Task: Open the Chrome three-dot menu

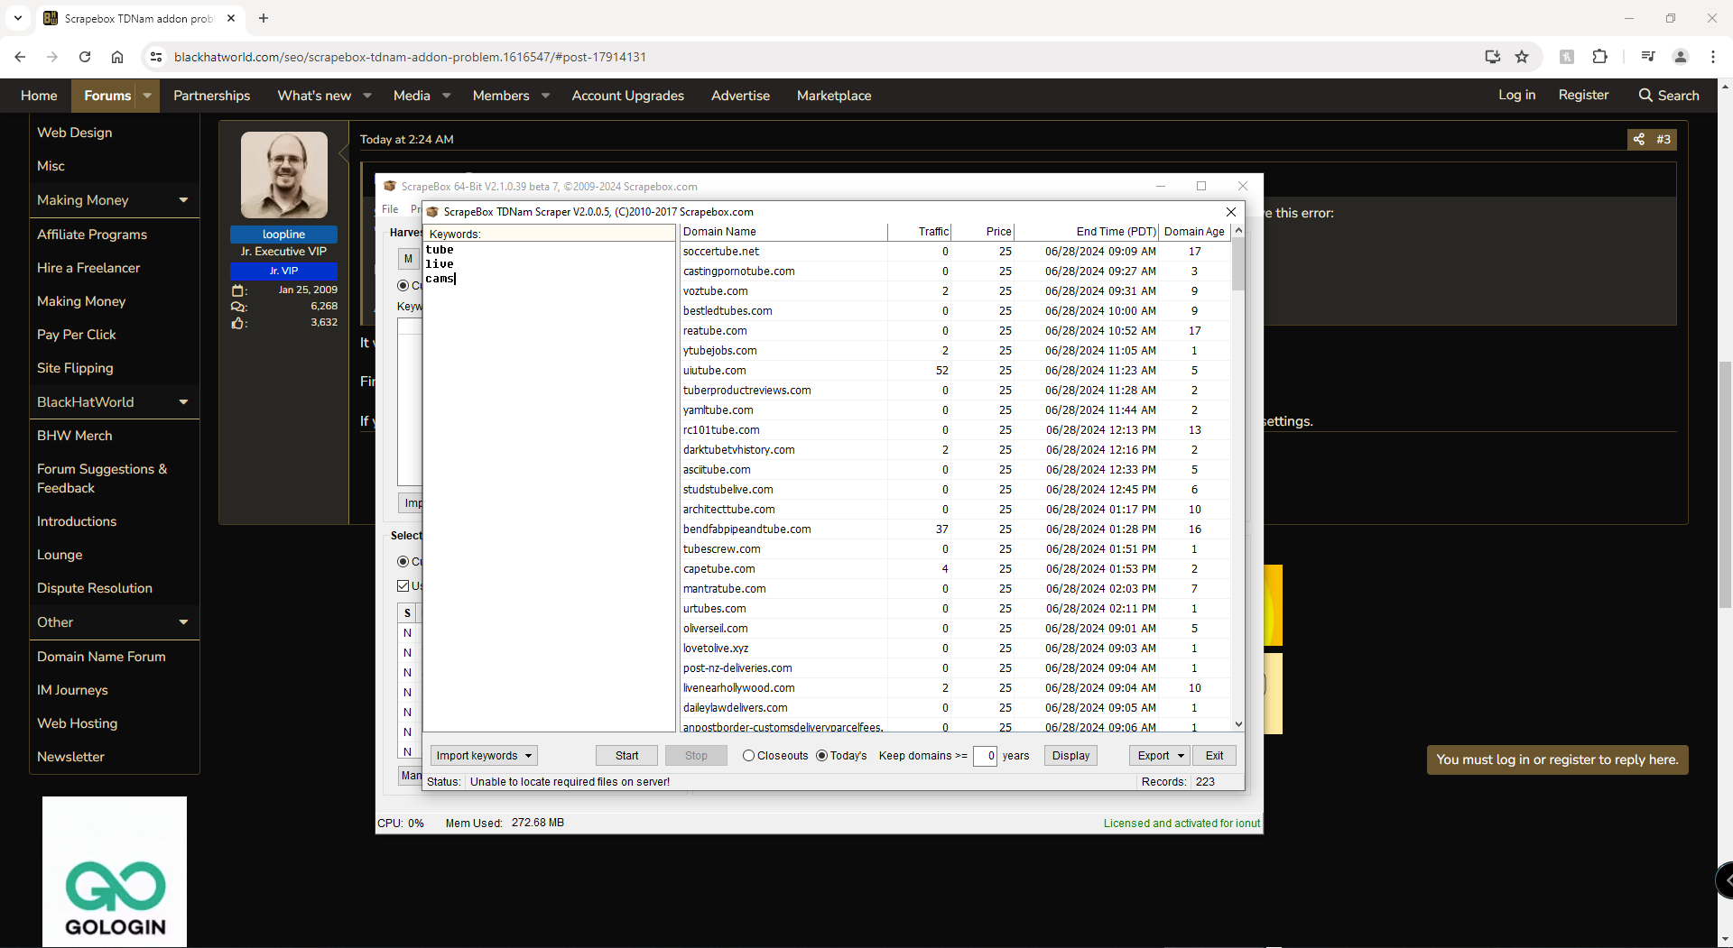Action: click(x=1713, y=57)
